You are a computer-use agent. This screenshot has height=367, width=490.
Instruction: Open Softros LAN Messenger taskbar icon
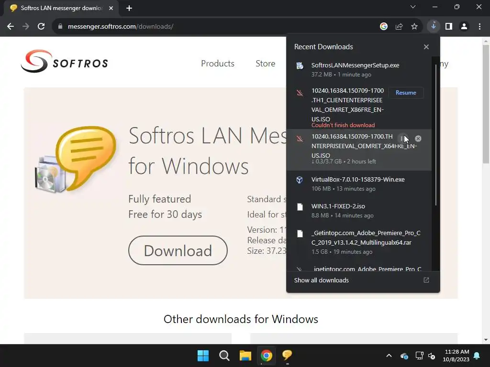pos(287,355)
